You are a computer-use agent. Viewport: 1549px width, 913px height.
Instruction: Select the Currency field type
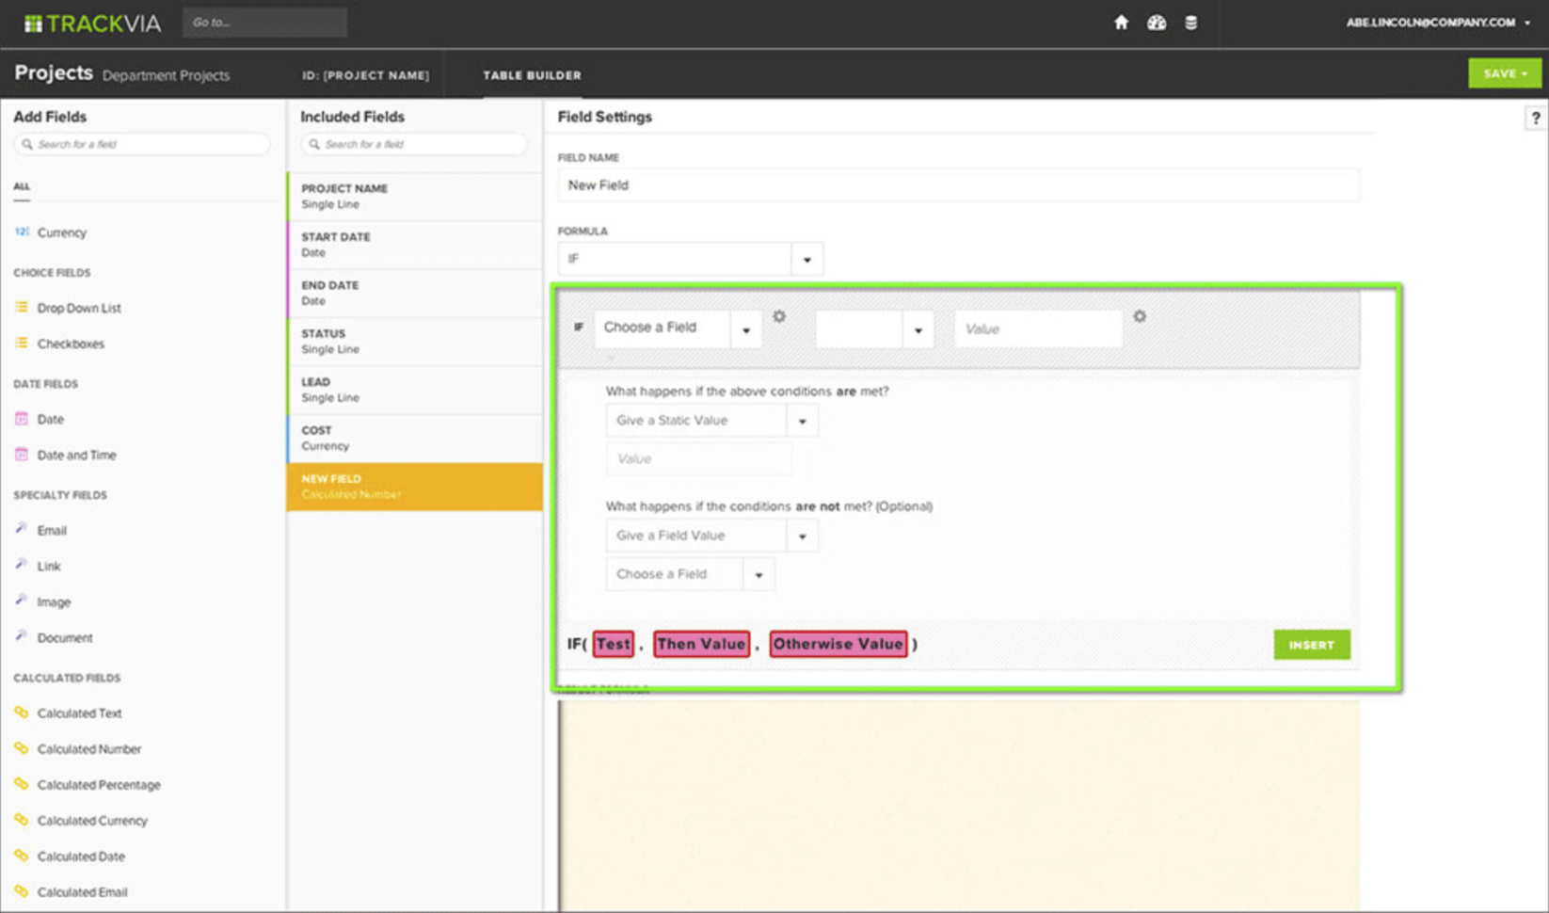pyautogui.click(x=62, y=232)
